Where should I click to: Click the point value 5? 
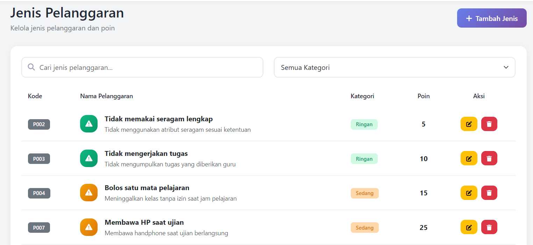point(424,124)
